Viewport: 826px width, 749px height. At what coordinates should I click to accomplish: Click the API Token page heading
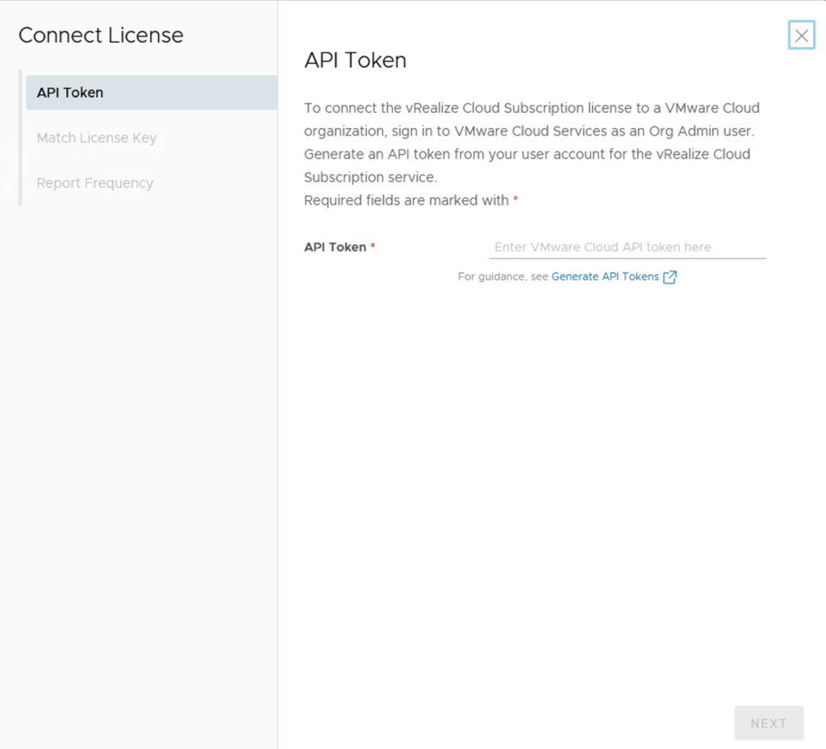coord(355,60)
